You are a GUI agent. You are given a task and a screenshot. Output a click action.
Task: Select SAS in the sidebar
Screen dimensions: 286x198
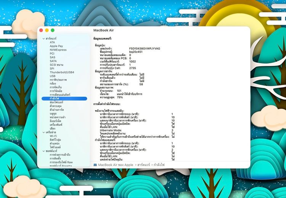[52, 57]
